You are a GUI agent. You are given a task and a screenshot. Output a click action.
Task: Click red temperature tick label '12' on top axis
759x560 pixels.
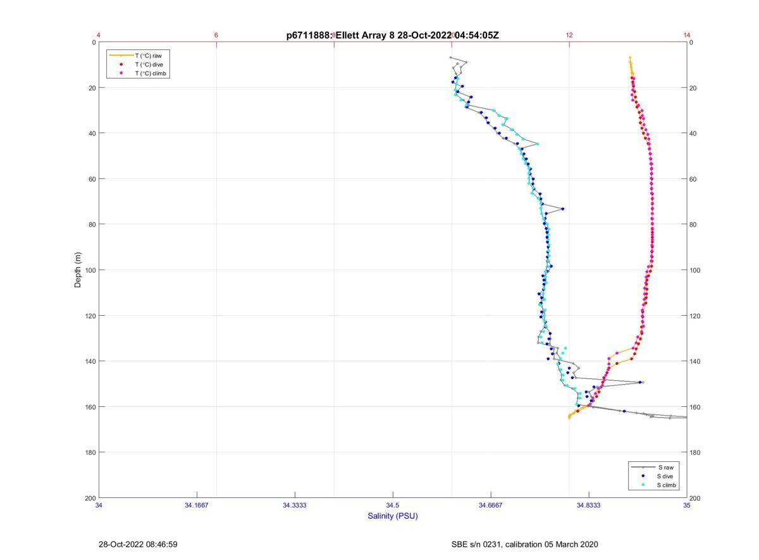tap(569, 35)
